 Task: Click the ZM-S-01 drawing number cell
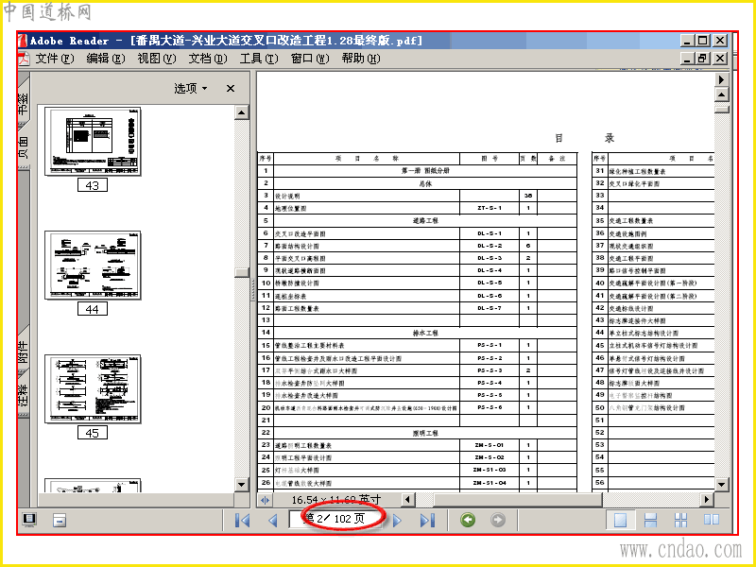(490, 445)
